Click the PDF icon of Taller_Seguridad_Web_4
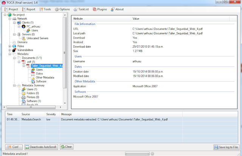 click(x=28, y=66)
